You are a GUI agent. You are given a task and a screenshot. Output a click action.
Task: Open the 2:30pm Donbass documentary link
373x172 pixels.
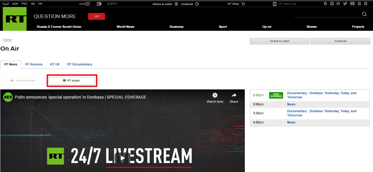322,95
